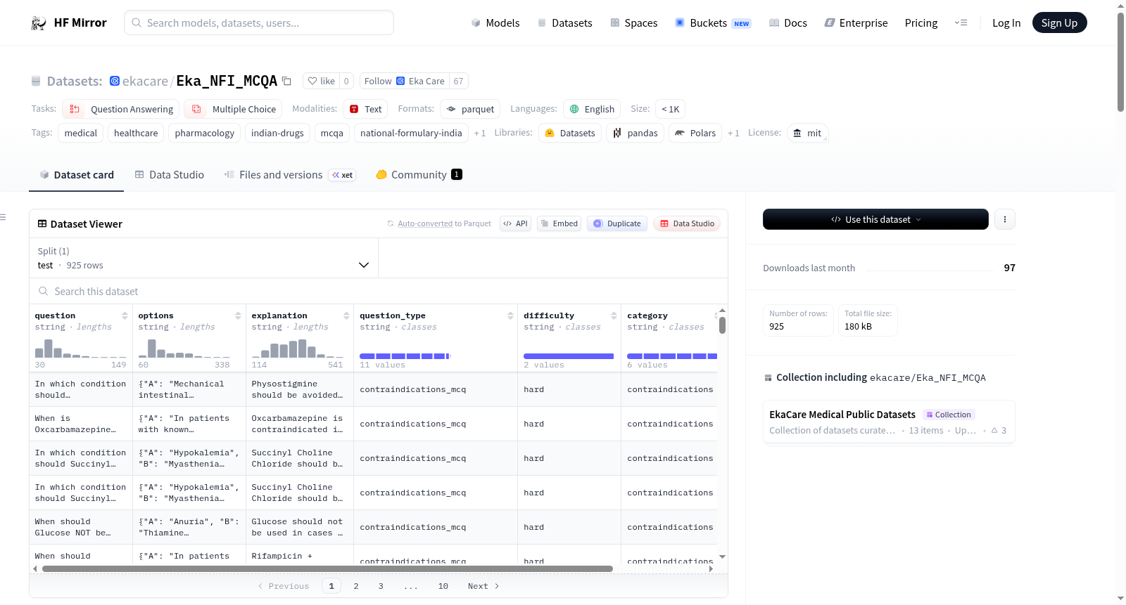The image size is (1126, 605).
Task: Click the Duplicate button
Action: [616, 223]
